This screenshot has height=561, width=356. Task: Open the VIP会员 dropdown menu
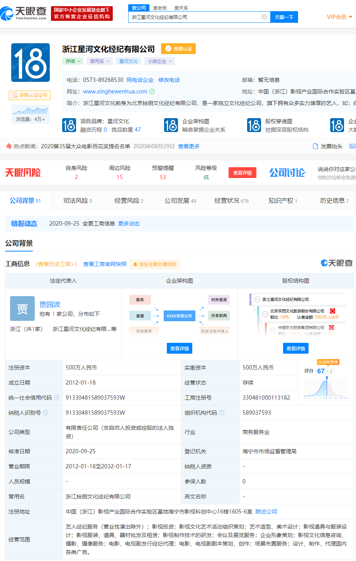pyautogui.click(x=340, y=17)
